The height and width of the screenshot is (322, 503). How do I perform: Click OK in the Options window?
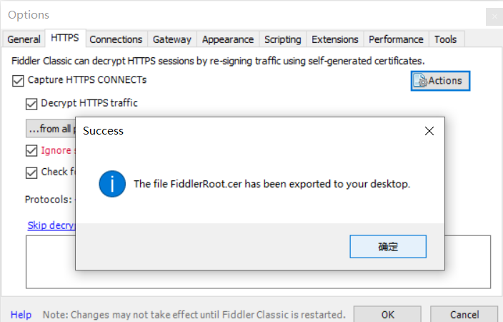coord(387,315)
